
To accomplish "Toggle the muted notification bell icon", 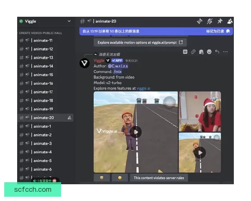I will (210, 21).
